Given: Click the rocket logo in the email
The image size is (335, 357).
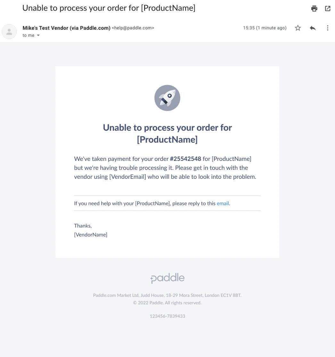Looking at the screenshot, I should [x=167, y=98].
